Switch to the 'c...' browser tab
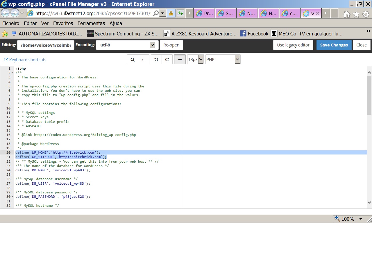Image resolution: width=372 pixels, height=275 pixels. pyautogui.click(x=290, y=13)
